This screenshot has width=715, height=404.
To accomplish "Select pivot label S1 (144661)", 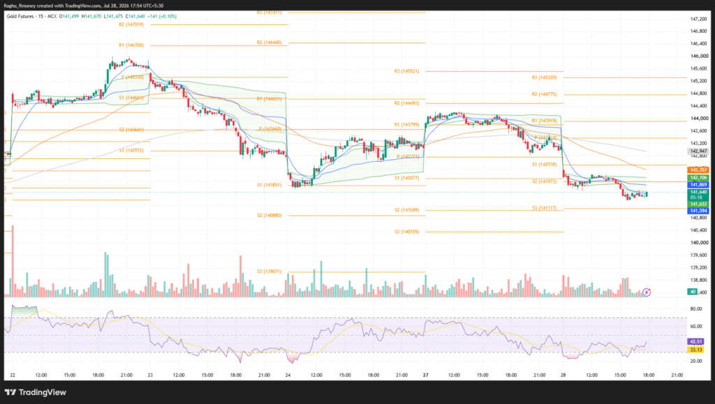I will (x=131, y=98).
